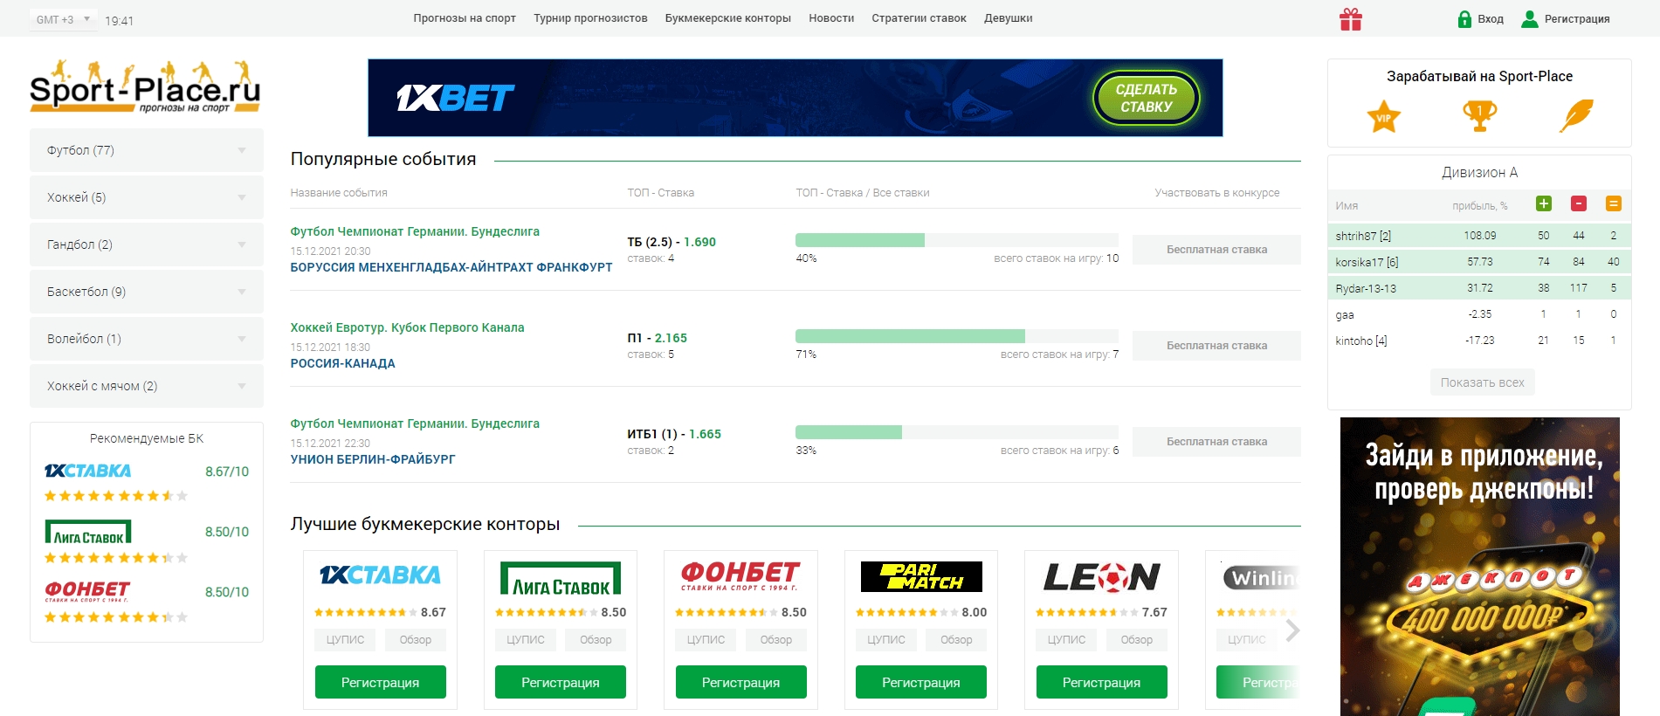Image resolution: width=1660 pixels, height=716 pixels.
Task: Open Rydar-13-13 player profile
Action: [1366, 288]
